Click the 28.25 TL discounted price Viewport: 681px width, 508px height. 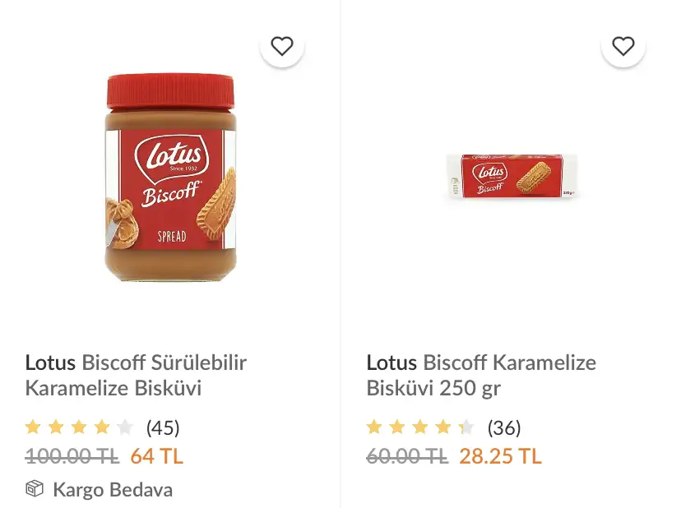pos(500,455)
